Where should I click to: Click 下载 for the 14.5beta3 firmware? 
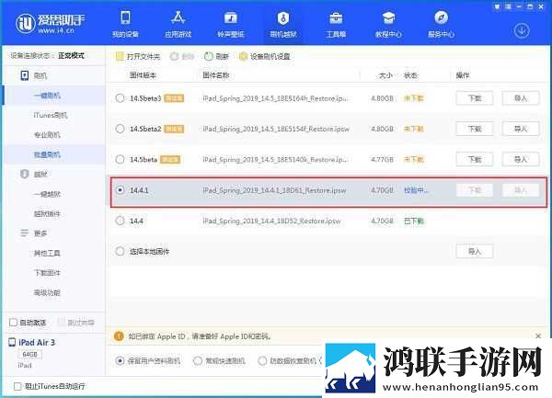coord(474,98)
